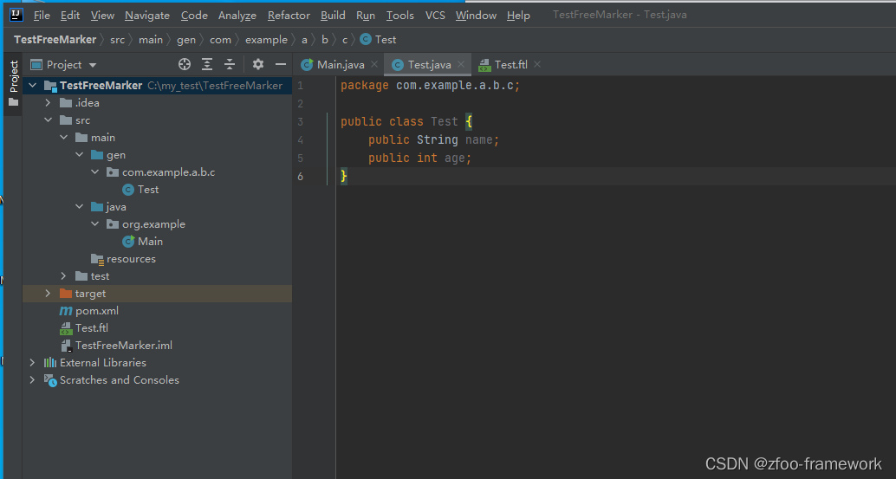Click the orange target folder icon
This screenshot has height=479, width=896.
(x=66, y=294)
